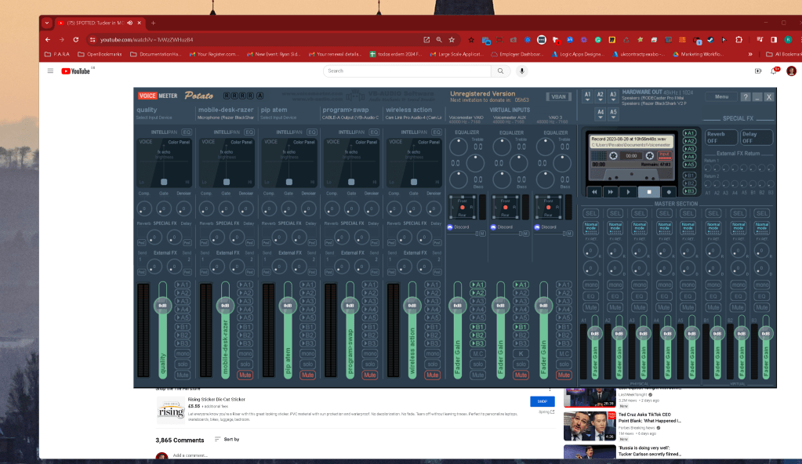Click the Discord icon under VAIO 3
The image size is (802, 464).
click(x=537, y=227)
